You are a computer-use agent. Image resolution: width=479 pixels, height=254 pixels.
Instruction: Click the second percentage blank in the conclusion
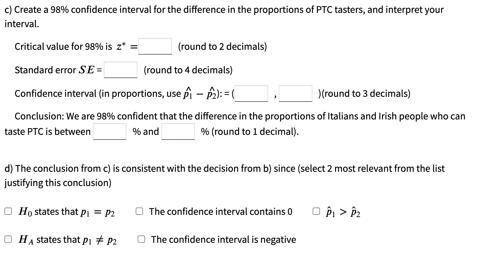point(178,131)
